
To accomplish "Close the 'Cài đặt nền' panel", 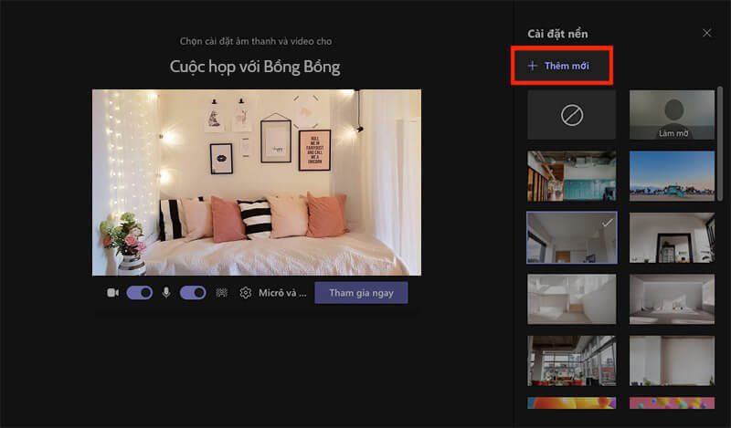I will pos(706,33).
